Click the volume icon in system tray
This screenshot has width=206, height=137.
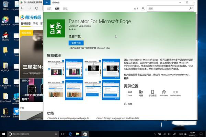click(x=169, y=134)
